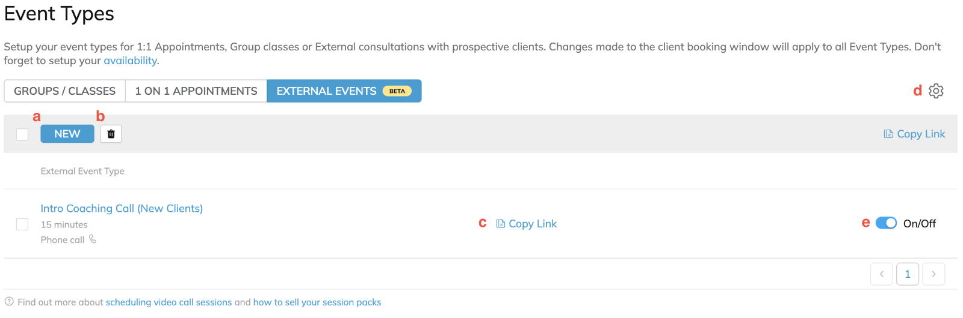Select page 1 in pagination
963x318 pixels.
pos(908,274)
